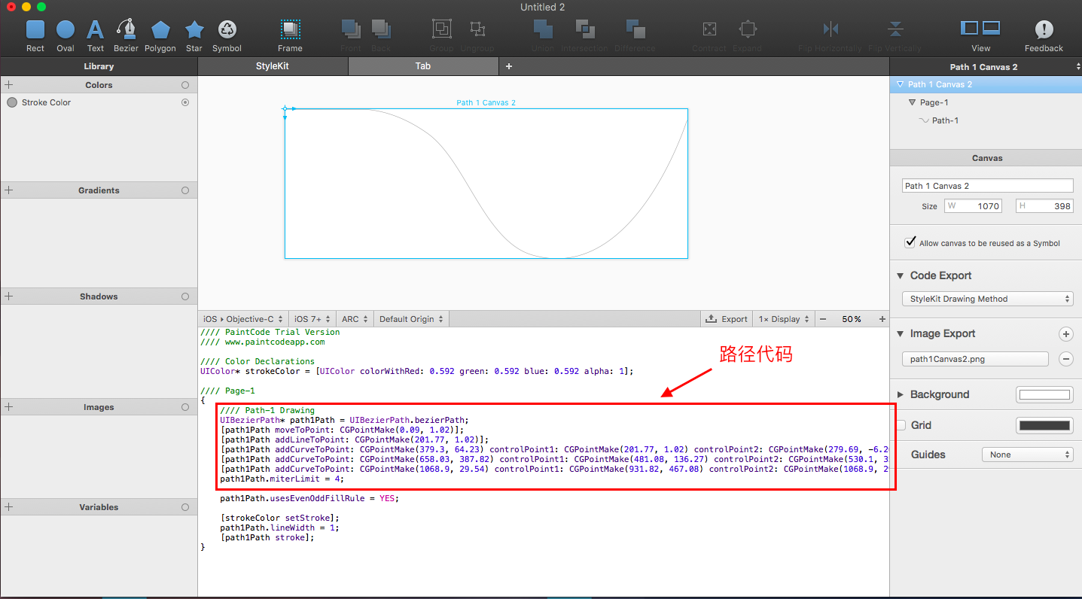Viewport: 1082px width, 599px height.
Task: Open the 1× Display dropdown
Action: pos(784,319)
